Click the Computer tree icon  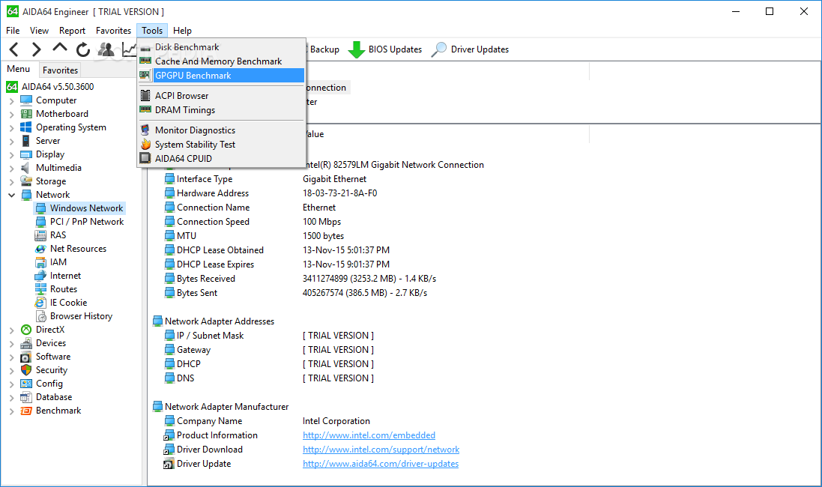26,100
